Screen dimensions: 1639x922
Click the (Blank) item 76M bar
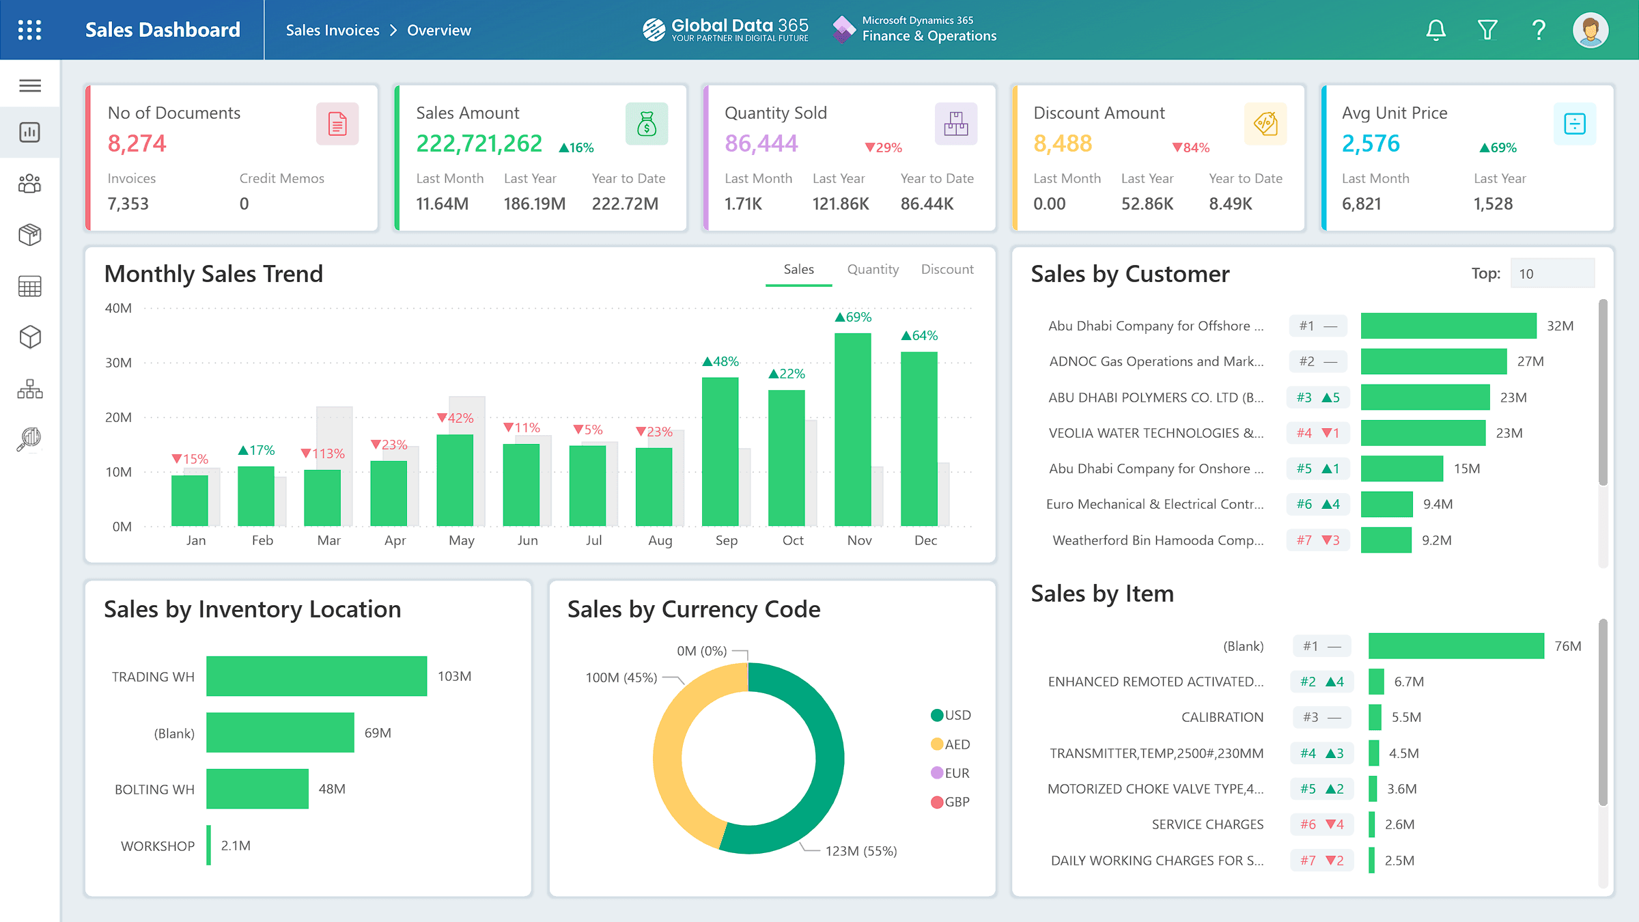1456,646
